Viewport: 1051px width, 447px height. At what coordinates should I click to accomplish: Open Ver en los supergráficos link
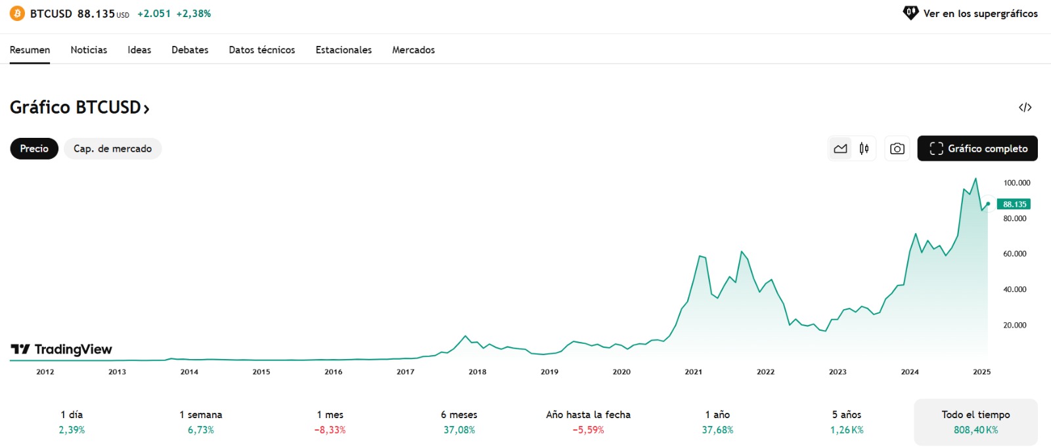tap(980, 13)
